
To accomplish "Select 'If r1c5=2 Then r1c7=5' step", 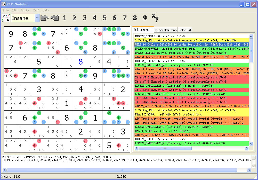I will (192, 77).
